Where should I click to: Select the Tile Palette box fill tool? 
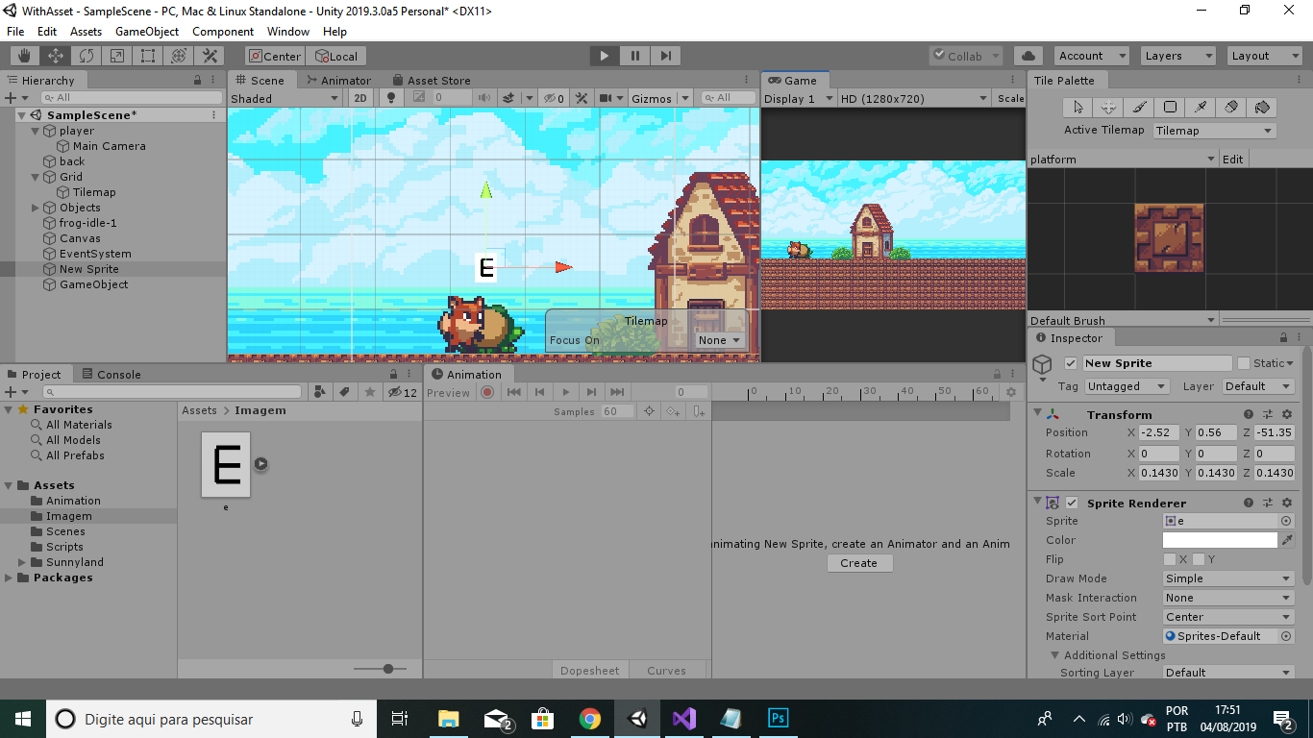(1170, 107)
